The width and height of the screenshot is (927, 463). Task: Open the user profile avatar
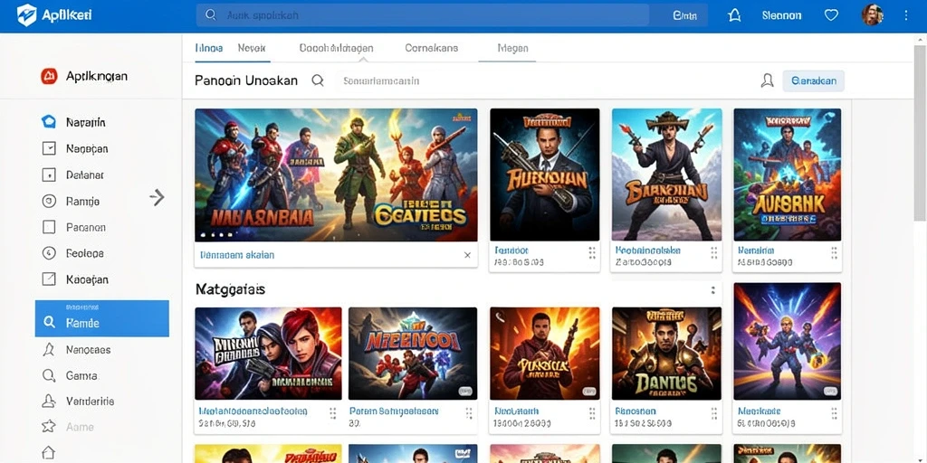(x=872, y=15)
